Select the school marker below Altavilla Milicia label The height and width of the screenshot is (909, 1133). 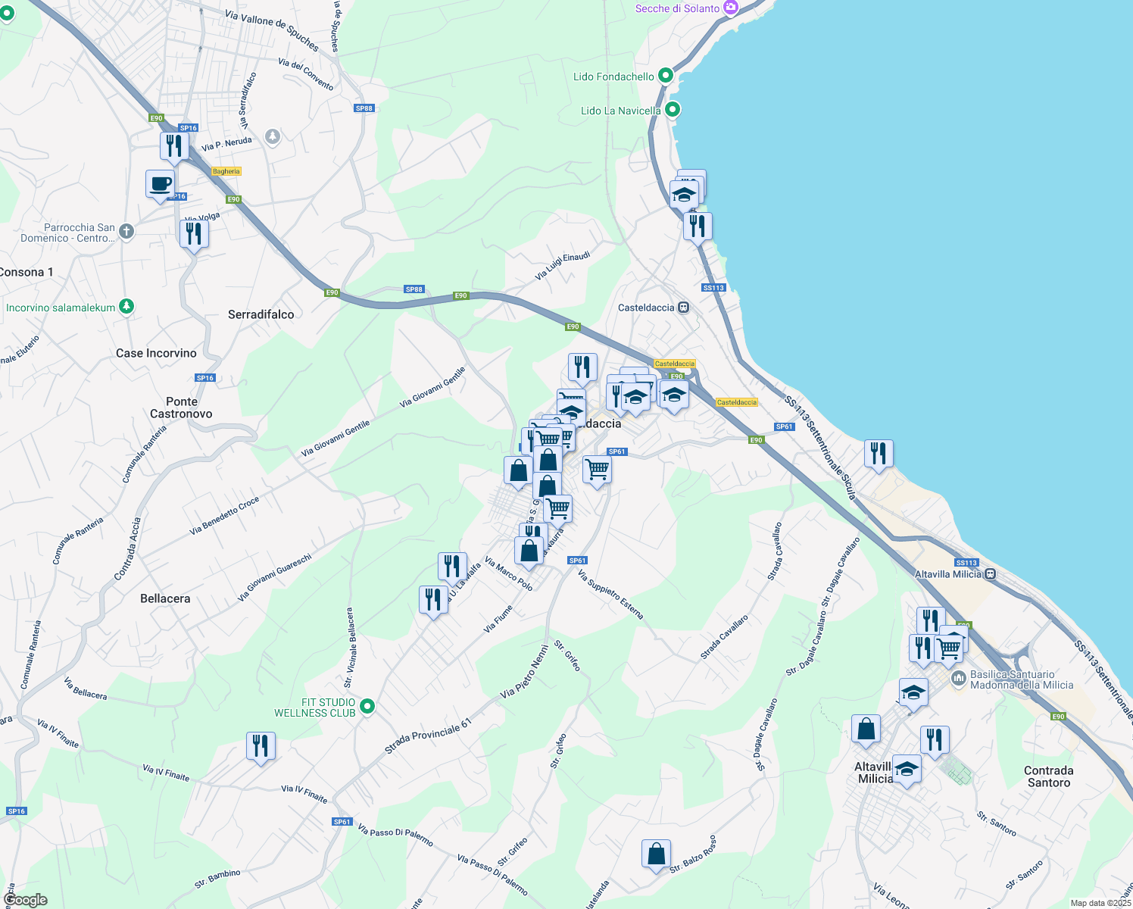pyautogui.click(x=907, y=770)
